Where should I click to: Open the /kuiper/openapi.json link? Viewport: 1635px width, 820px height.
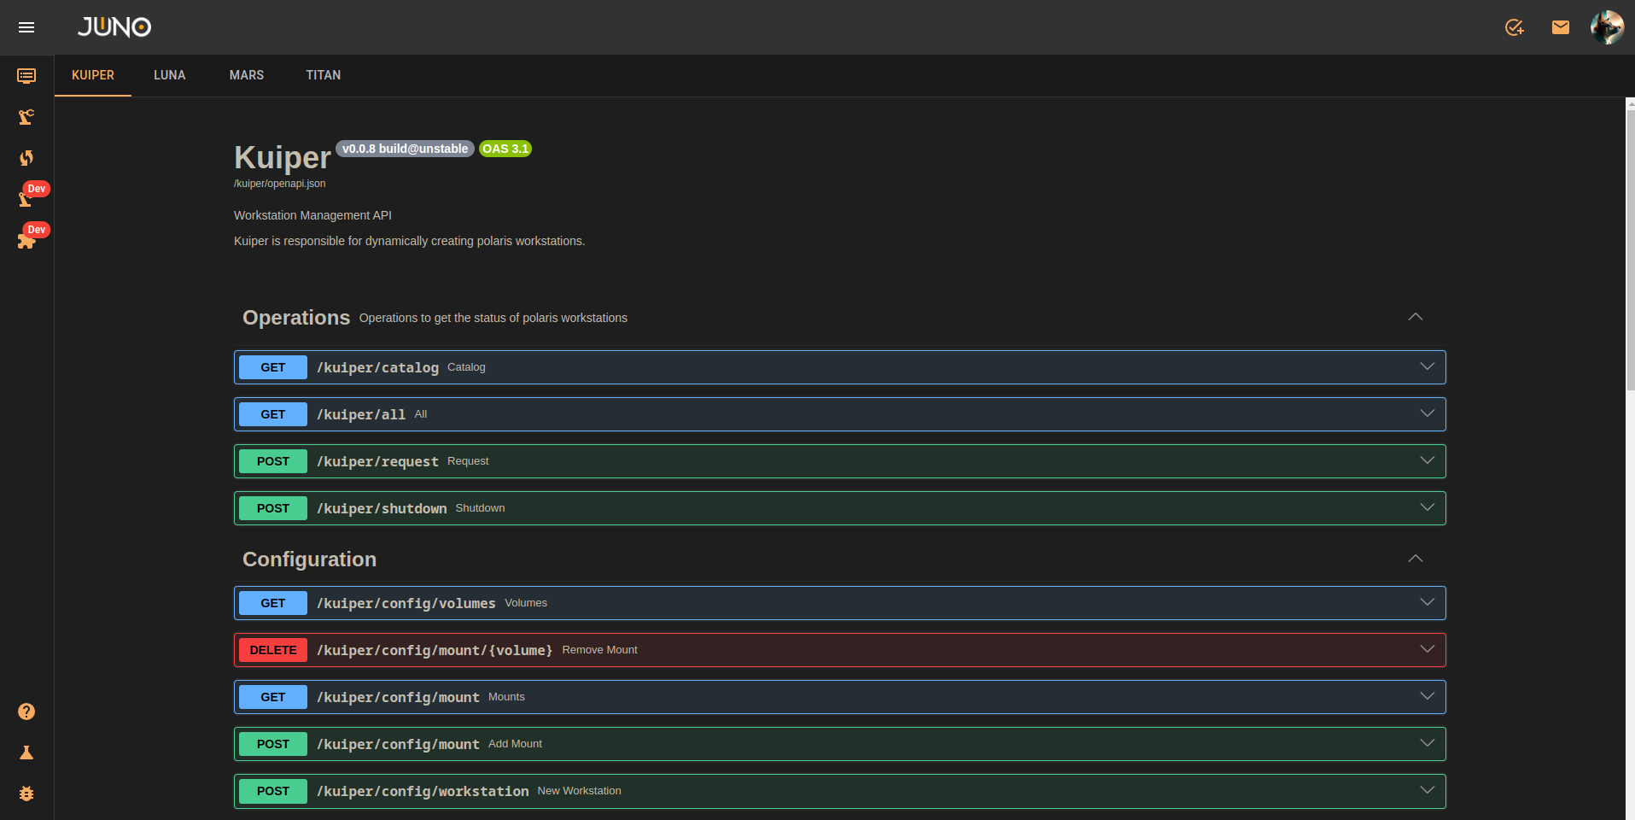pos(279,184)
